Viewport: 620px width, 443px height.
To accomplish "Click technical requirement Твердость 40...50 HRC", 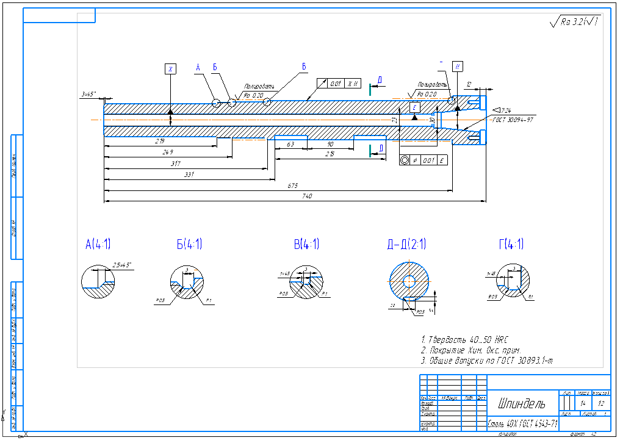I will click(465, 339).
